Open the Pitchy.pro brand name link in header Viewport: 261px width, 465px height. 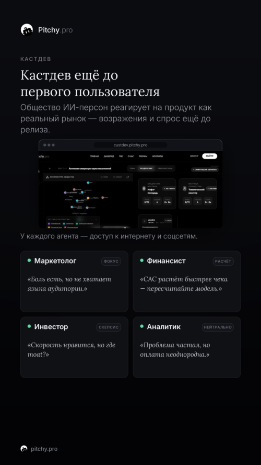55,30
